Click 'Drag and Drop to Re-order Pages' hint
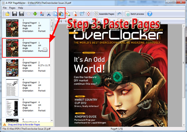 pyautogui.click(x=24, y=125)
